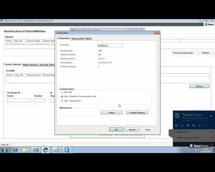Open the Direct tab
Screen dimensions: 215x172
(88, 38)
